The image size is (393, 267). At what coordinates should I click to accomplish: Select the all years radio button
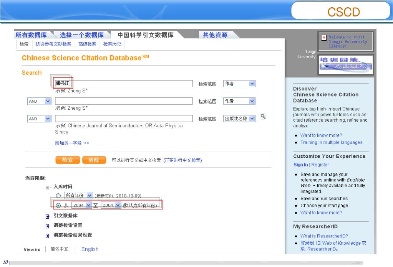click(58, 195)
